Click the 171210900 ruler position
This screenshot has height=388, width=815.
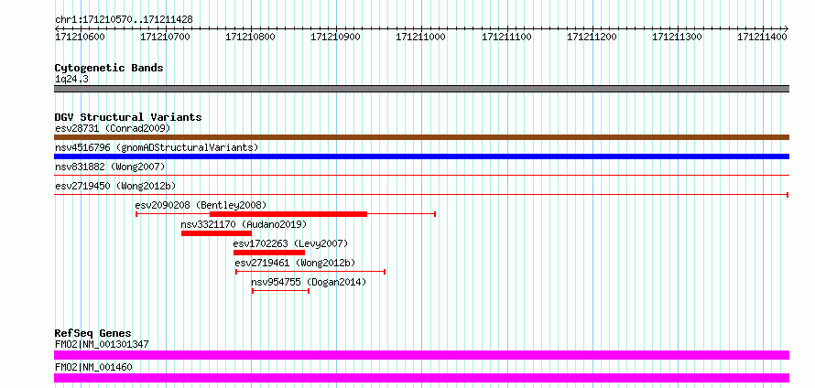[x=336, y=37]
